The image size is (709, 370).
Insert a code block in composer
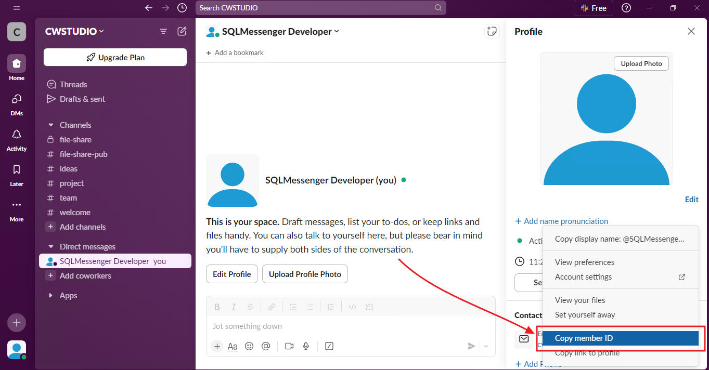point(369,307)
